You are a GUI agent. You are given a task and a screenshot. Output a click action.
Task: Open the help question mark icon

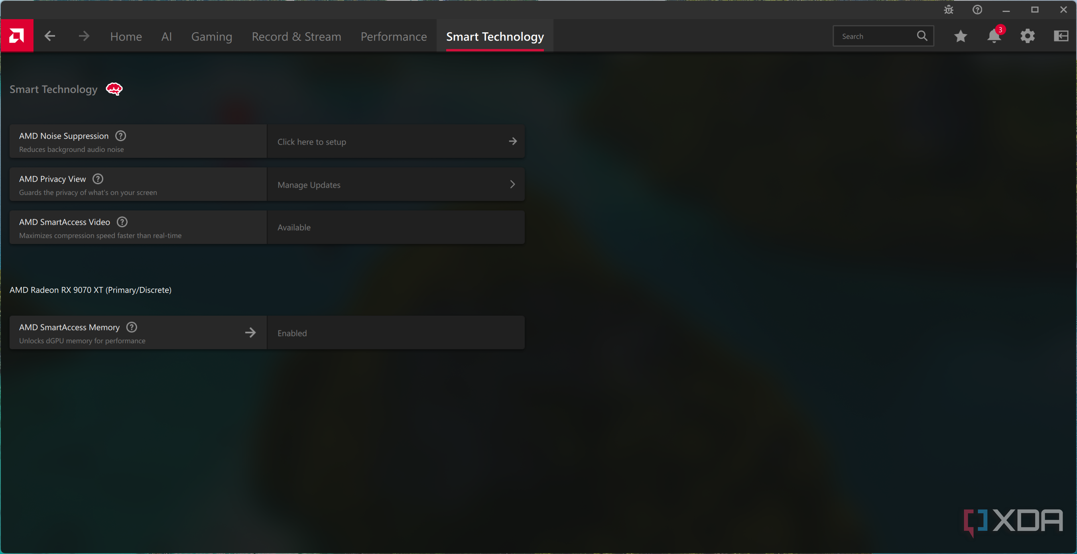pyautogui.click(x=977, y=10)
